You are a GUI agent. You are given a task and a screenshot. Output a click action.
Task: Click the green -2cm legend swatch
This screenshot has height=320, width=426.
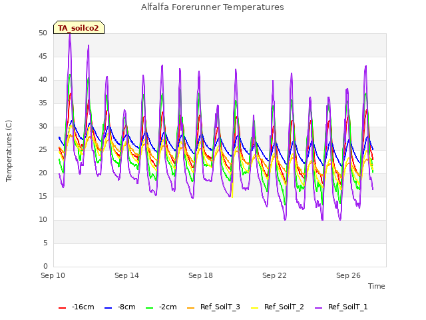(x=149, y=308)
